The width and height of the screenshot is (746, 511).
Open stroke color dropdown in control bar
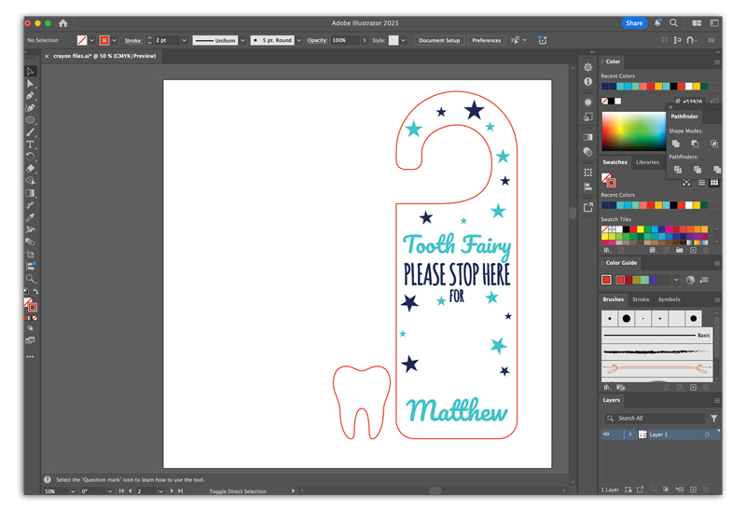click(x=114, y=40)
